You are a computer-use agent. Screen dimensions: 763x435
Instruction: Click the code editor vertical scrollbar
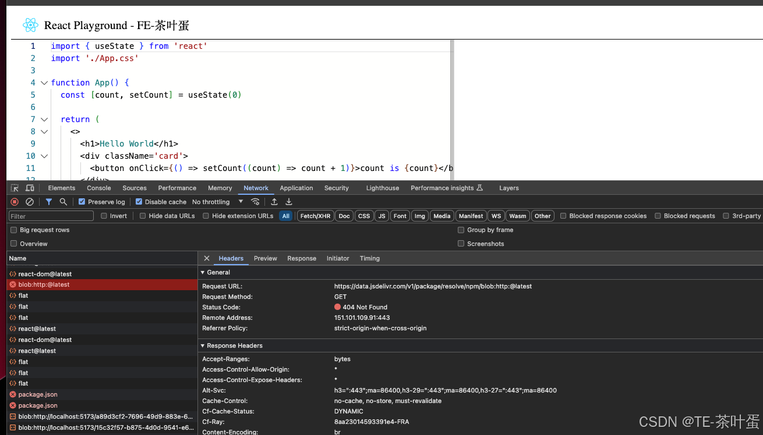[x=452, y=110]
